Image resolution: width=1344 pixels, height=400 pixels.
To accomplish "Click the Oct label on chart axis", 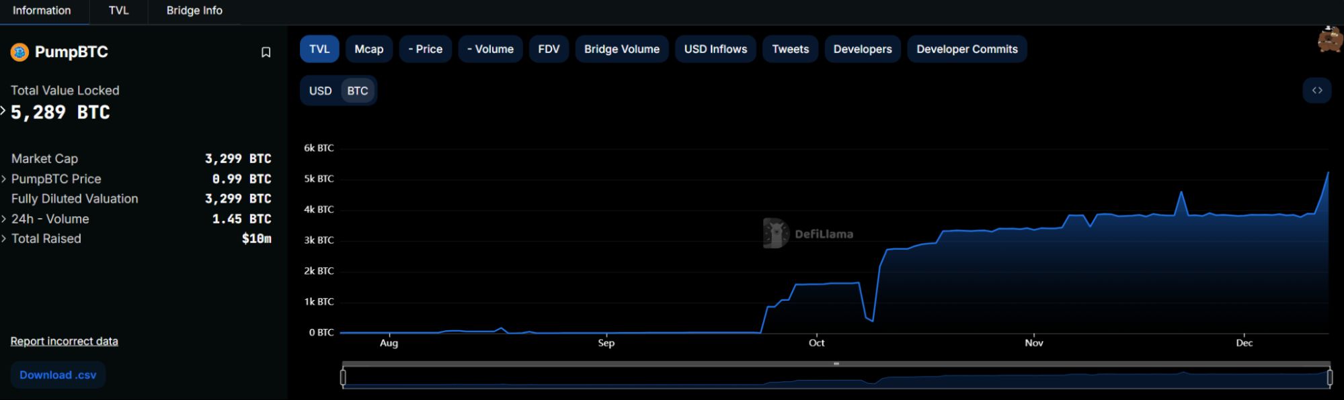I will [x=816, y=343].
